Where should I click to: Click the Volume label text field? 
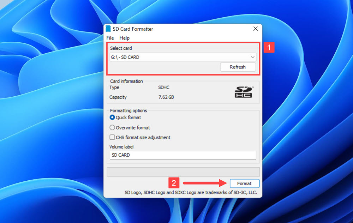[x=183, y=155]
